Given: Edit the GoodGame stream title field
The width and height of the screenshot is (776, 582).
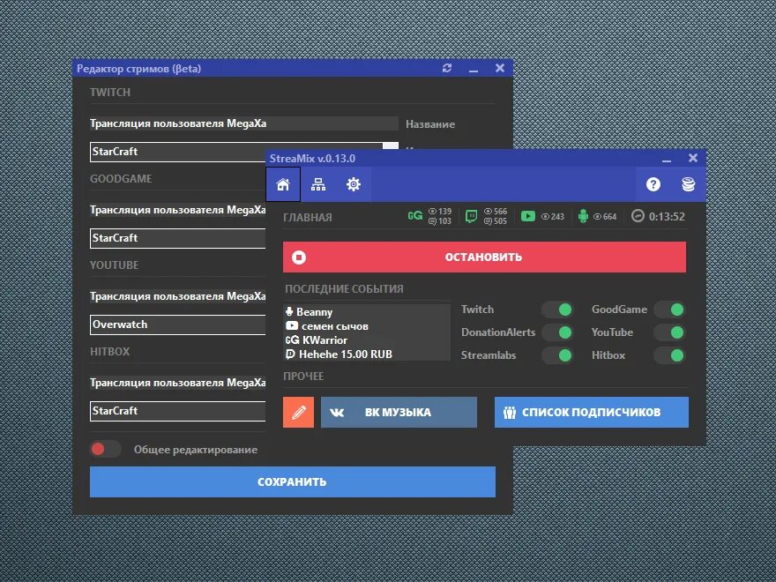Looking at the screenshot, I should 177,210.
